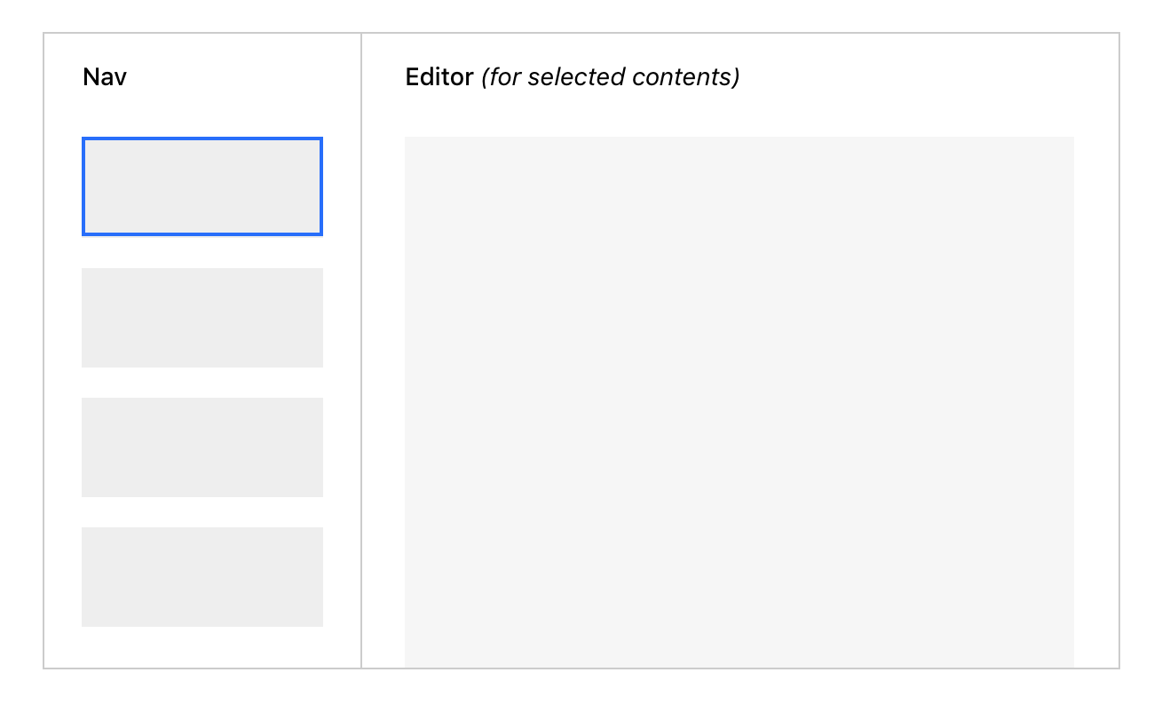Select the bottom-most item in the Nav list

[x=202, y=576]
